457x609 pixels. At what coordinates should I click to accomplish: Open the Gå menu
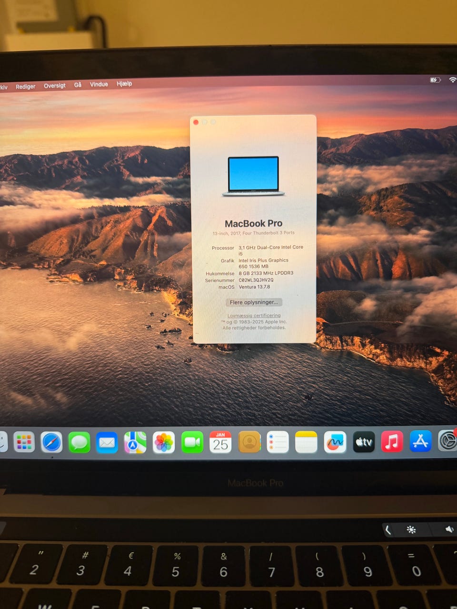tap(78, 85)
